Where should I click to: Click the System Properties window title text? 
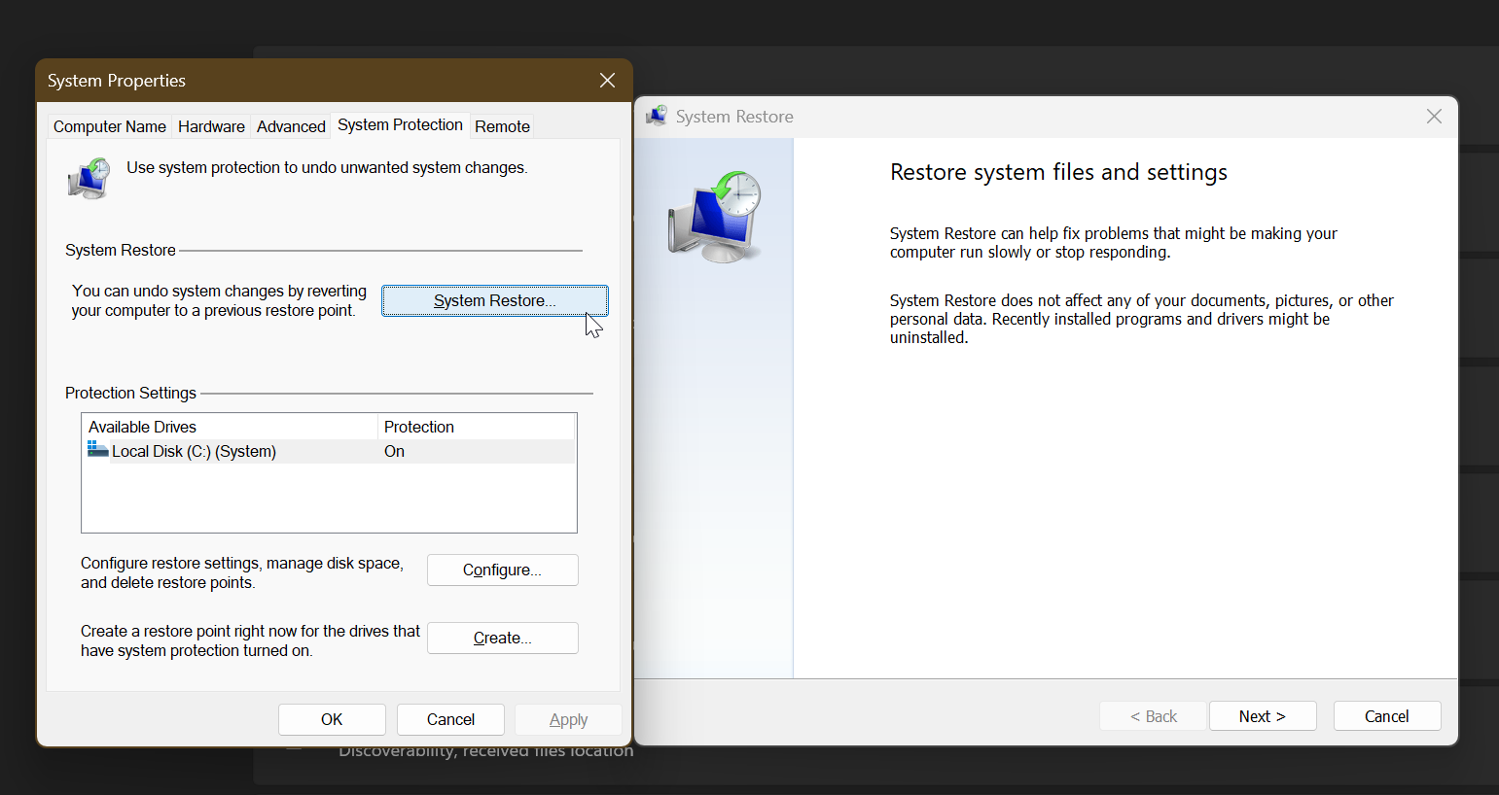pos(117,81)
